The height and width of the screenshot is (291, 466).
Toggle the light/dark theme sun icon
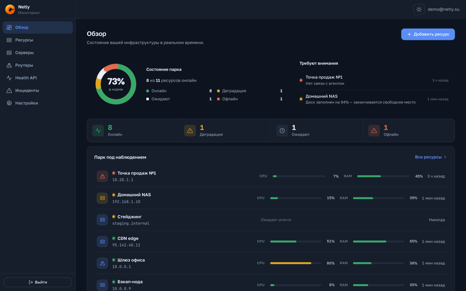[x=419, y=9]
